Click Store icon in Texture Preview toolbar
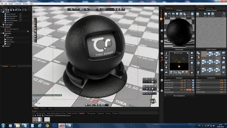 point(209,14)
